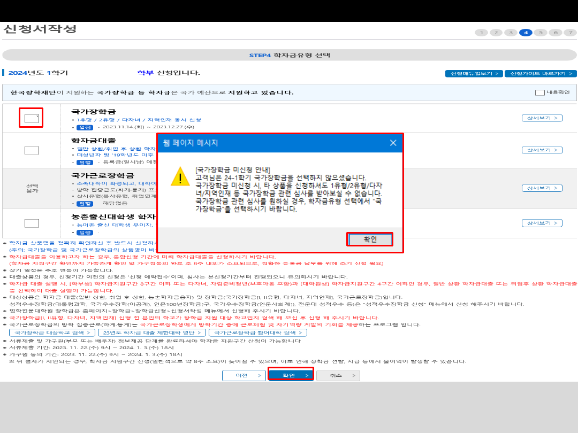Check the 학자금대출 selection checkbox

tap(32, 150)
